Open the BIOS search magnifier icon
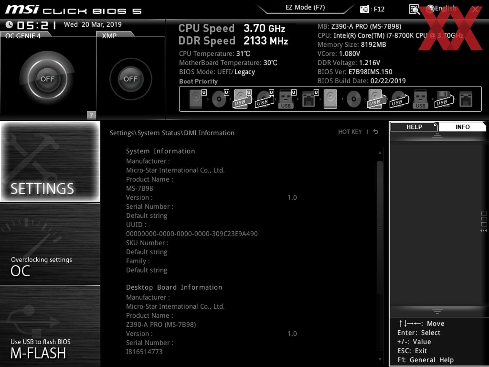489x367 pixels. [415, 9]
